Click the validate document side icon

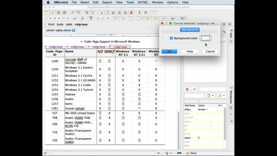(x=231, y=121)
